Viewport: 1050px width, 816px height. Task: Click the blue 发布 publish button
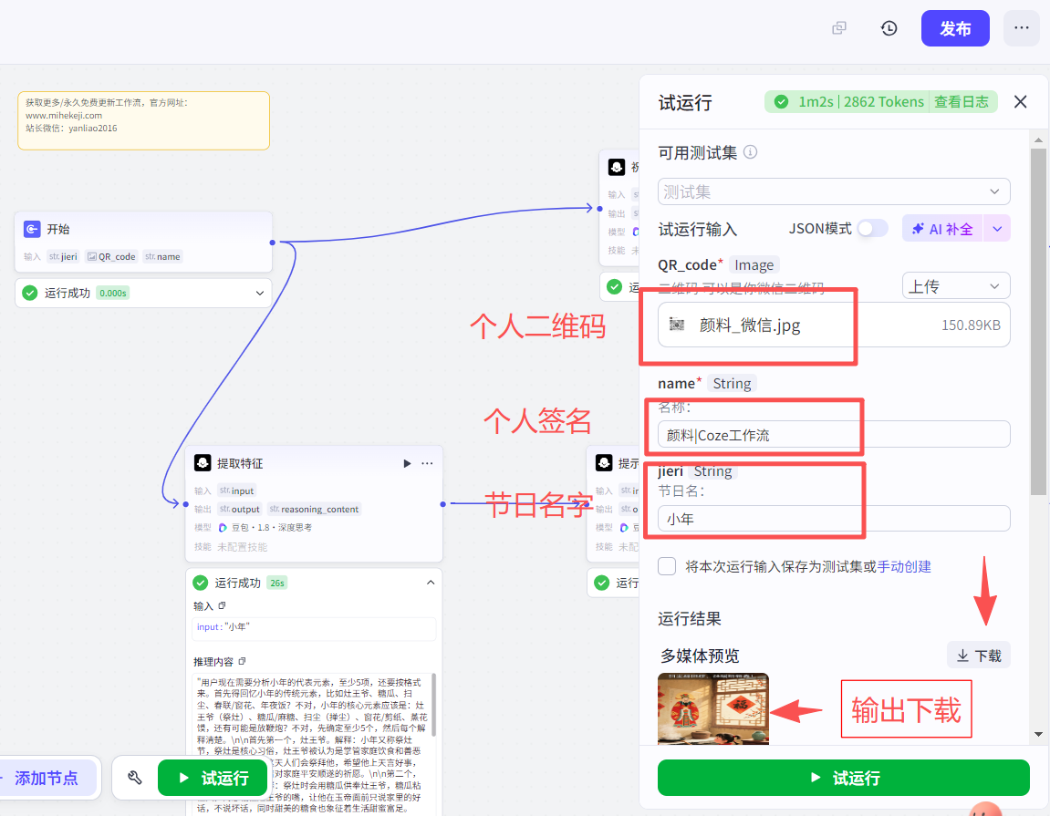coord(955,28)
